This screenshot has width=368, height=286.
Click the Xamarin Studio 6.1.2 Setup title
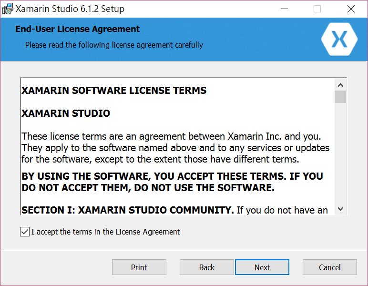(x=70, y=9)
